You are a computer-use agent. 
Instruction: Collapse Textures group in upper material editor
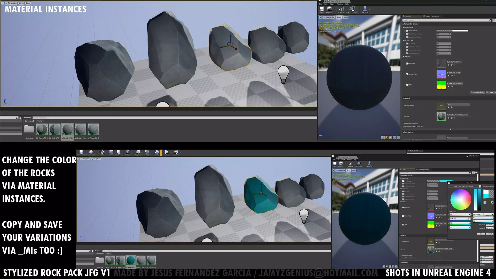click(403, 56)
